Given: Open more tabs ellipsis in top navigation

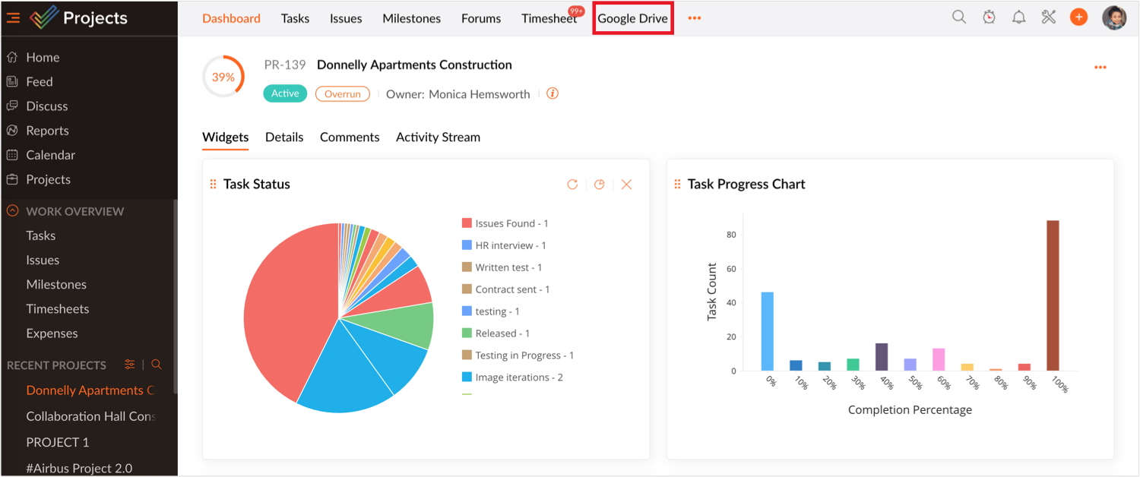Looking at the screenshot, I should [x=694, y=18].
